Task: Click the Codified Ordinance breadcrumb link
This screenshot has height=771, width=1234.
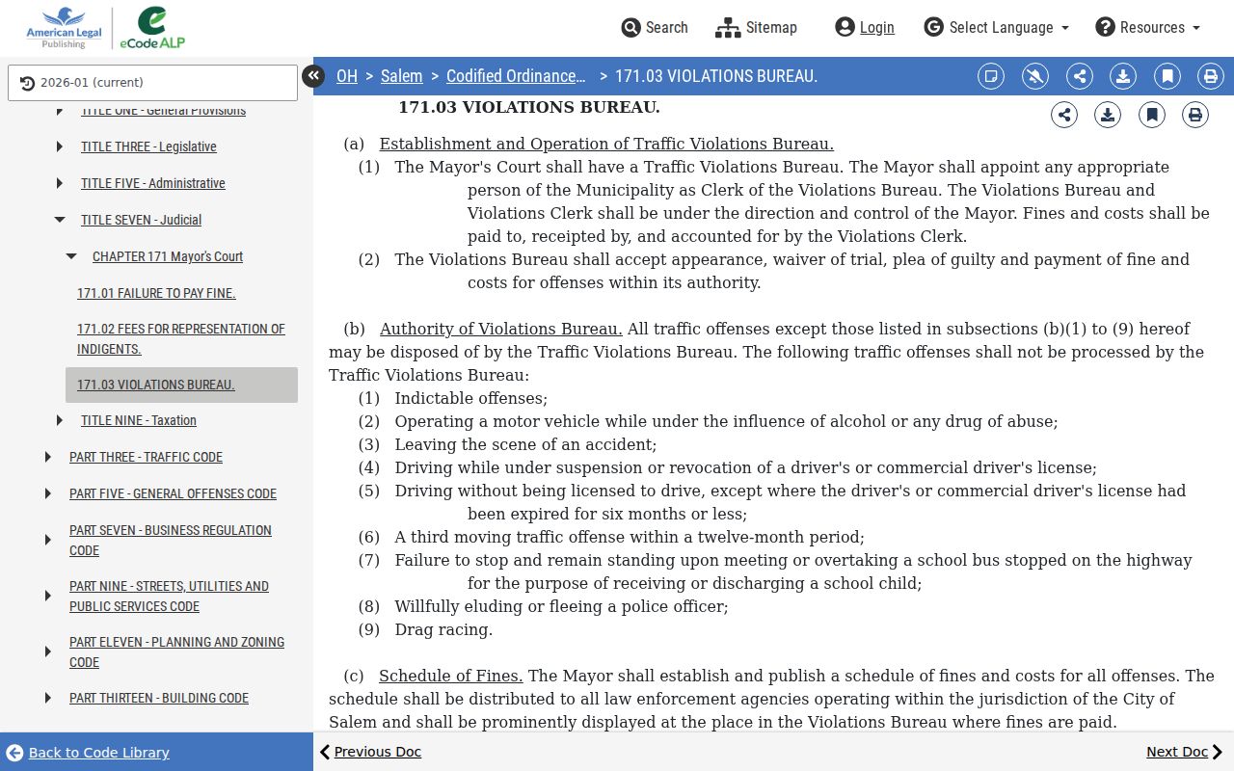Action: click(x=516, y=76)
